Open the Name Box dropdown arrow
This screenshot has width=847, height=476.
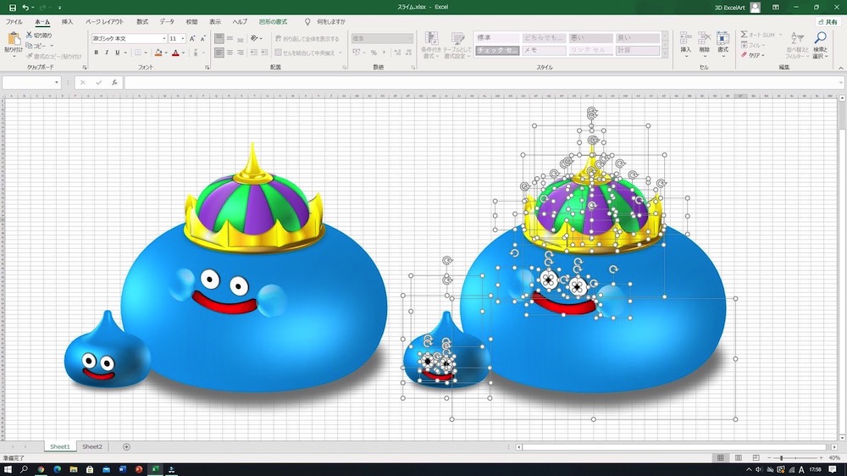tap(57, 83)
